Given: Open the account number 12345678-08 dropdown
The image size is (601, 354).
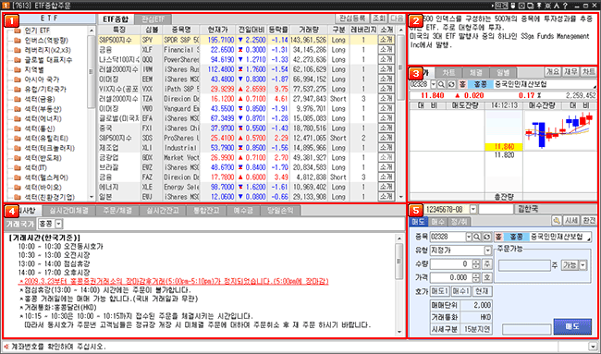Looking at the screenshot, I should [473, 209].
